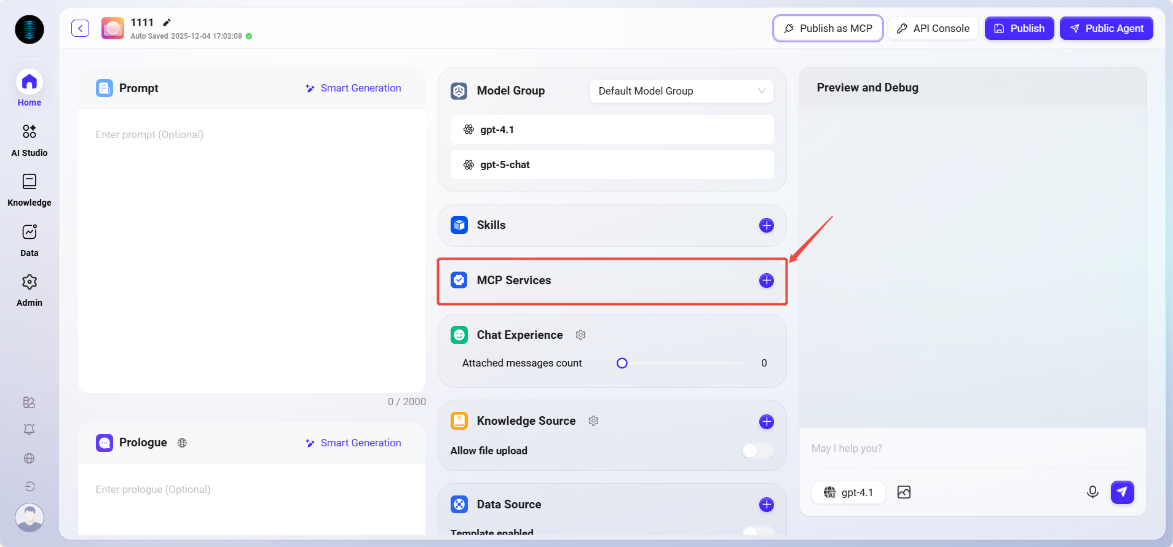
Task: Click the Publish as MCP button
Action: click(x=827, y=28)
